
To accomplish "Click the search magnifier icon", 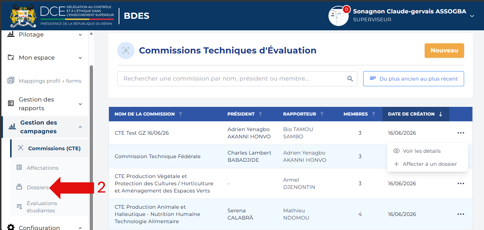I will pos(350,79).
